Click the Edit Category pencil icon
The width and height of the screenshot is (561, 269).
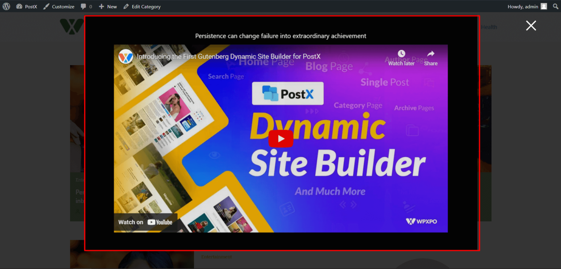pos(126,6)
